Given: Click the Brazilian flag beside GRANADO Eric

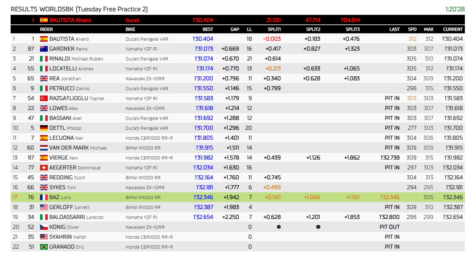Looking at the screenshot, I should click(44, 247).
